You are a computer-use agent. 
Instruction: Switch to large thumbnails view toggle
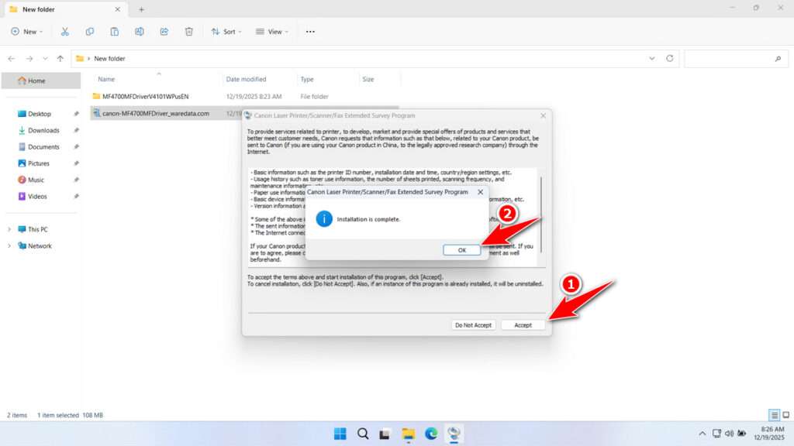[x=786, y=416]
